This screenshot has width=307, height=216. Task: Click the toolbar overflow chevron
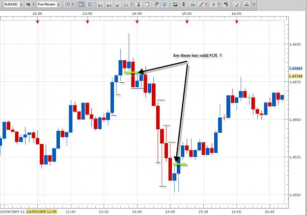tap(254, 4)
